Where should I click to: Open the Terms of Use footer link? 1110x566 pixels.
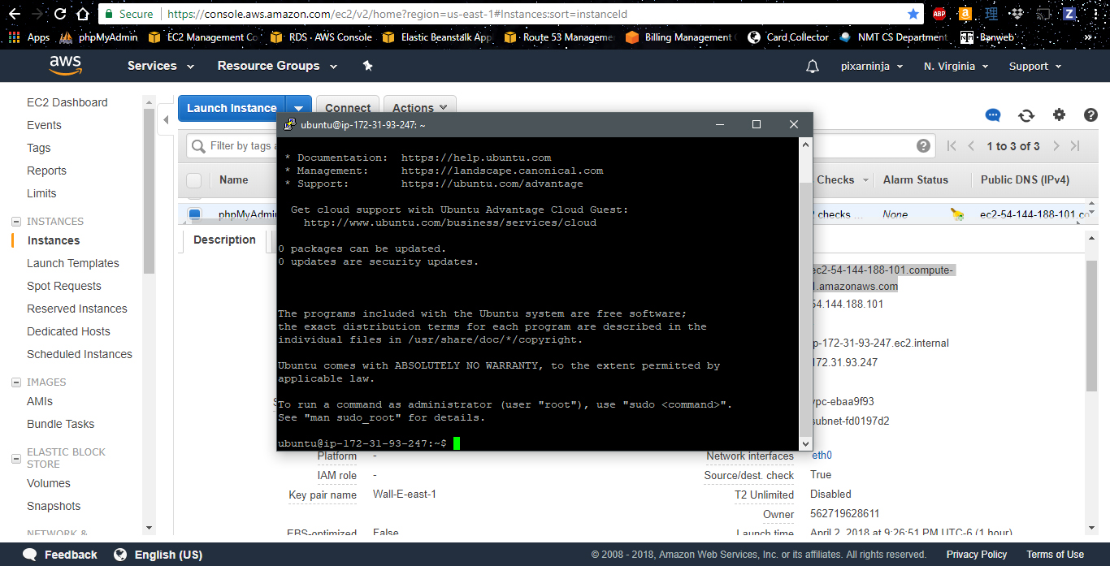1055,555
